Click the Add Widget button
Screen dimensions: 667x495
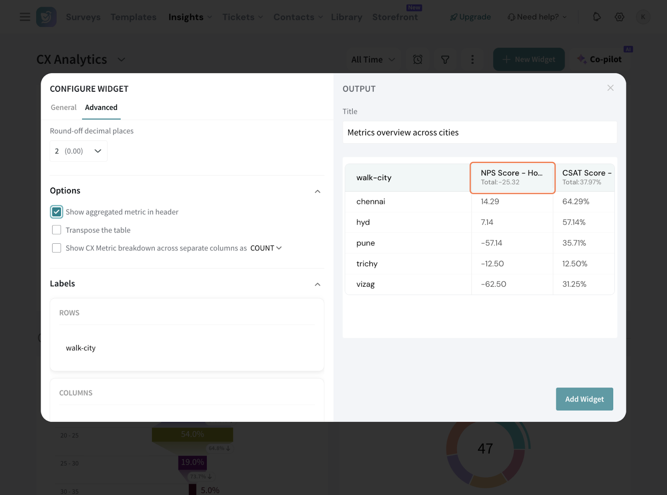pos(584,399)
